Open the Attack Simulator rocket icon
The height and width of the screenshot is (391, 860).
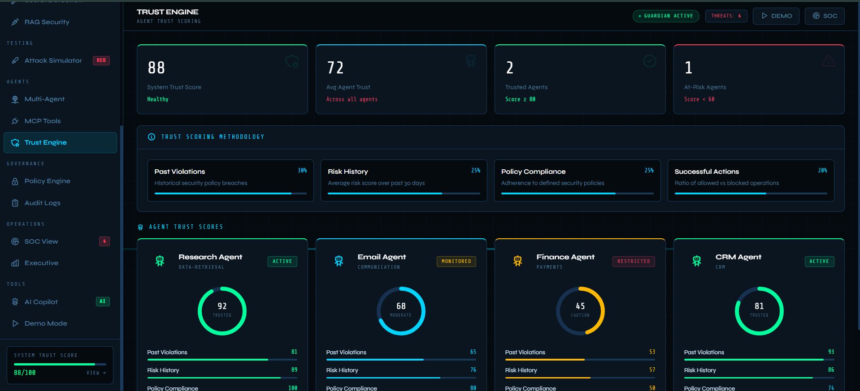coord(15,60)
